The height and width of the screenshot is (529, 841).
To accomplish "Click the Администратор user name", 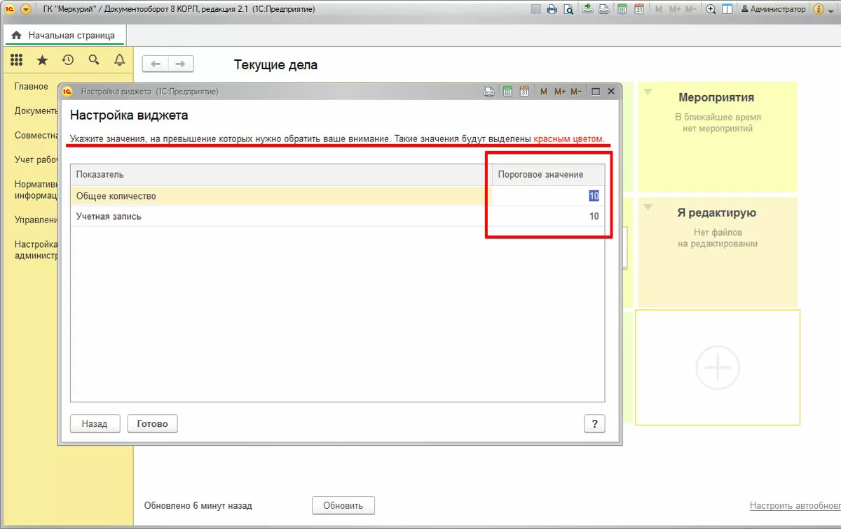I will [773, 10].
